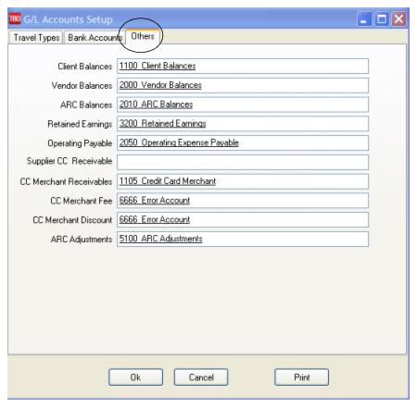Select the CC Merchant Receivables field
This screenshot has width=417, height=407.
[x=243, y=181]
